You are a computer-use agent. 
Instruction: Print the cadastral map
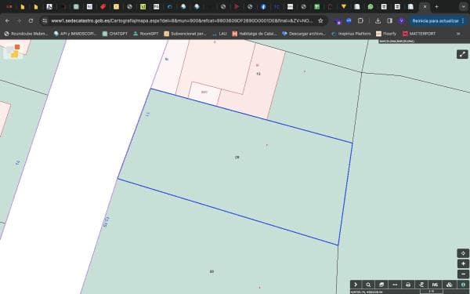click(x=408, y=285)
